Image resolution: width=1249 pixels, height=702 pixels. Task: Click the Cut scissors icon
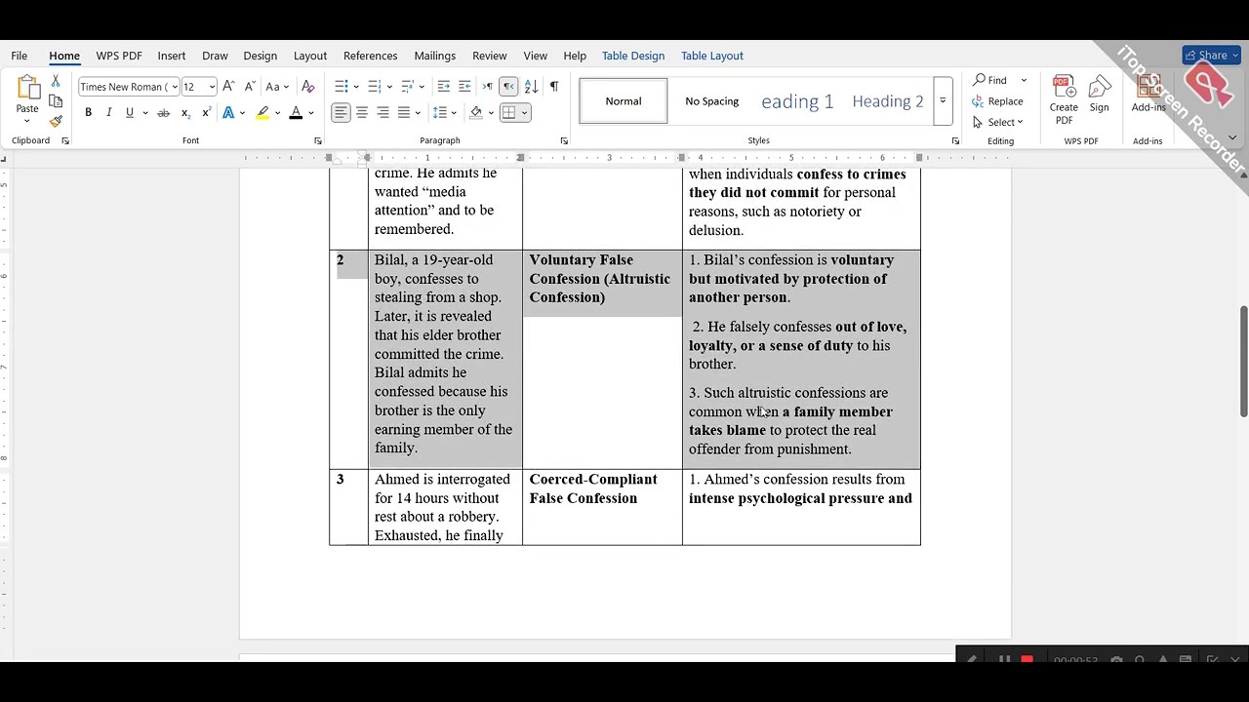click(x=56, y=81)
